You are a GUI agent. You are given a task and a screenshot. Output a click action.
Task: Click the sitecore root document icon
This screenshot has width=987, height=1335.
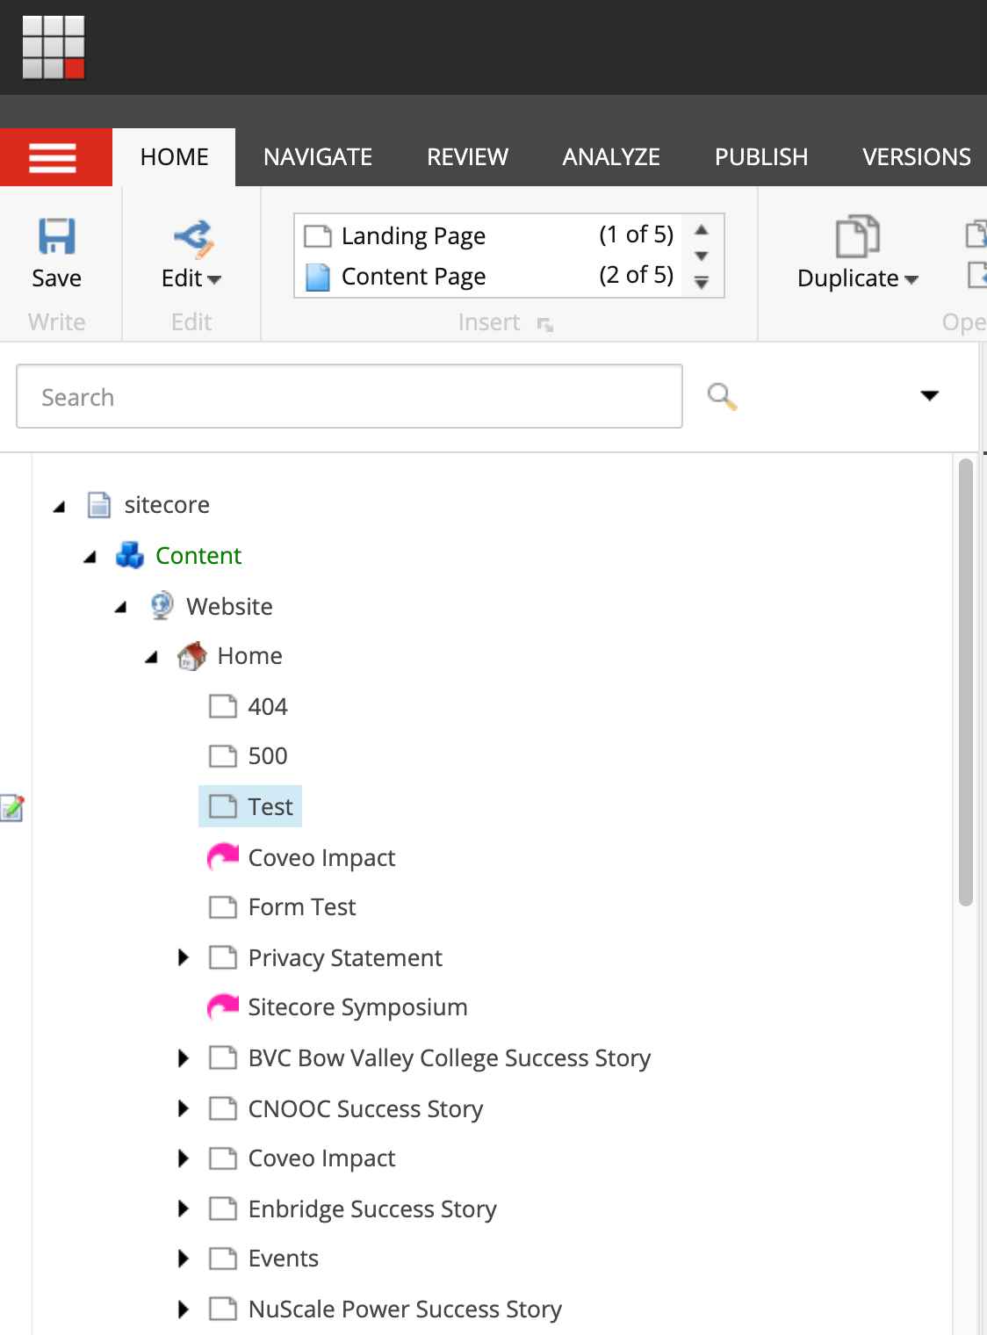tap(99, 505)
